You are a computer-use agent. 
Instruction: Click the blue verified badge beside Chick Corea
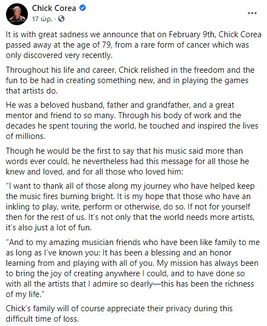pos(83,8)
